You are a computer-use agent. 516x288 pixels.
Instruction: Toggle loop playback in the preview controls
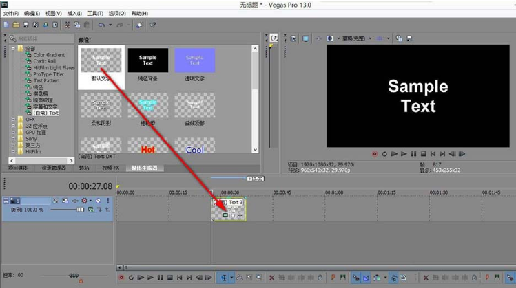pyautogui.click(x=384, y=154)
